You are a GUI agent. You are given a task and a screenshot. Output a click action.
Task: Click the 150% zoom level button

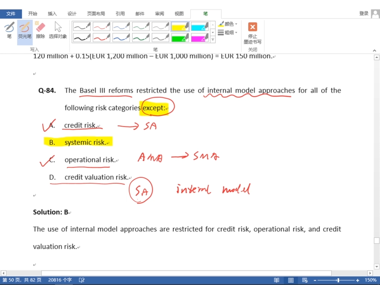(370, 280)
